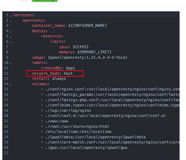Collapse the volumes list fold arrow

click(11, 85)
